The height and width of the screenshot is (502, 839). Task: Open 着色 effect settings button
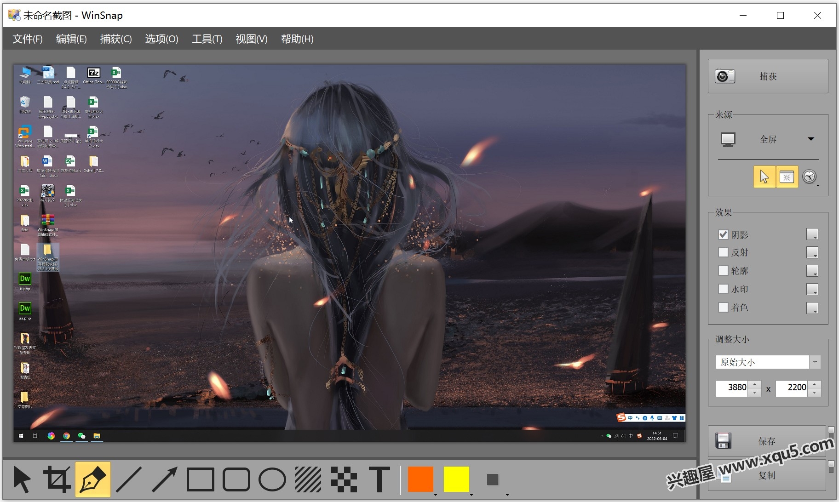point(812,308)
